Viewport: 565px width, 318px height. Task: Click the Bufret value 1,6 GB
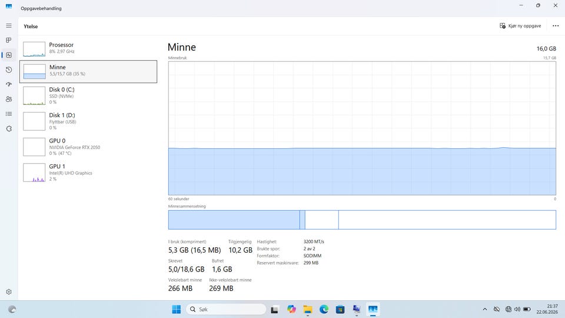click(222, 269)
